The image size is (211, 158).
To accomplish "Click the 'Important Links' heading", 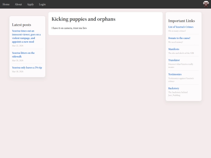I will coord(182,21).
